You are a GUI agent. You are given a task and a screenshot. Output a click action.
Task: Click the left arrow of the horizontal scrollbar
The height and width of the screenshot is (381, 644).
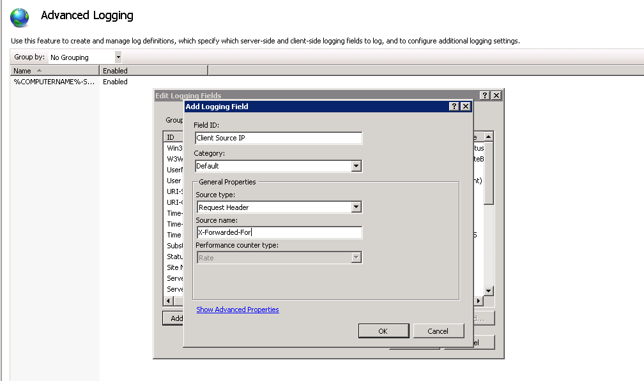tap(168, 300)
